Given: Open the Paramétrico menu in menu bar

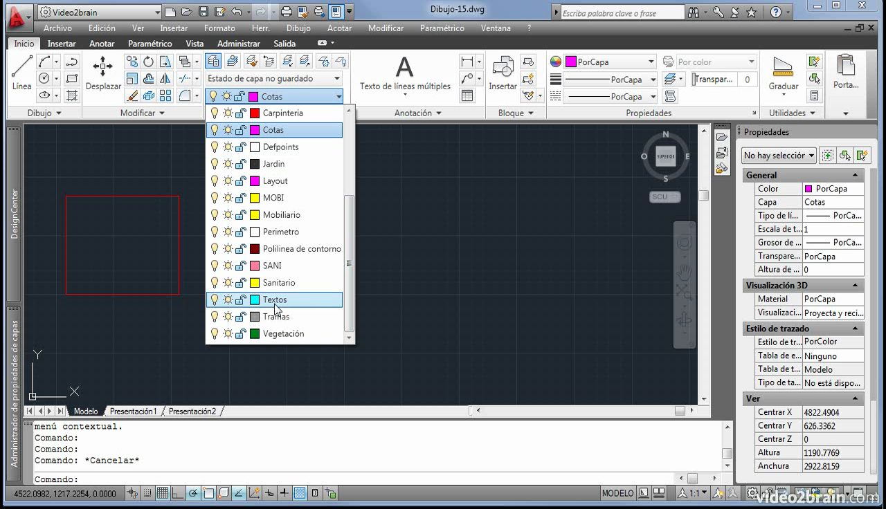Looking at the screenshot, I should 442,28.
